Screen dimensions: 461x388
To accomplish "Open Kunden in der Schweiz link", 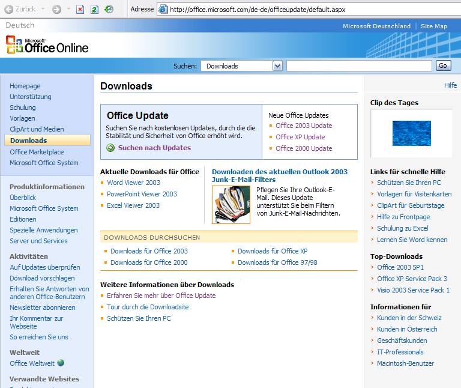I will pos(409,318).
